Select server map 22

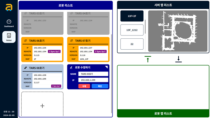pyautogui.click(x=132, y=44)
